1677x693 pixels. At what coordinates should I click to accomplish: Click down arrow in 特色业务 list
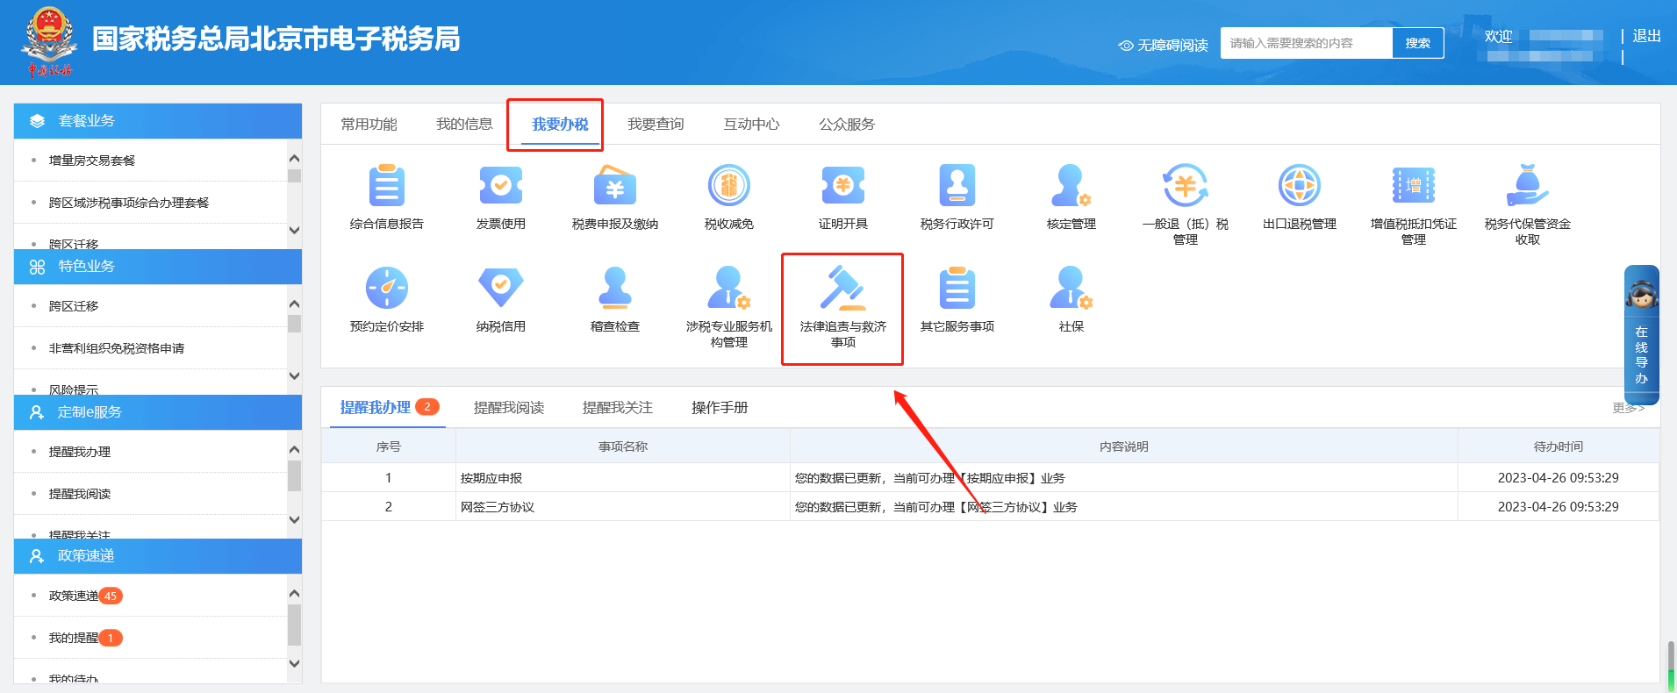[x=295, y=376]
